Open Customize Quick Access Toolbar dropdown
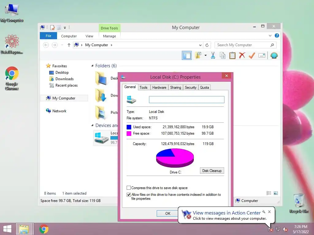The height and width of the screenshot is (235, 314). tap(65, 28)
